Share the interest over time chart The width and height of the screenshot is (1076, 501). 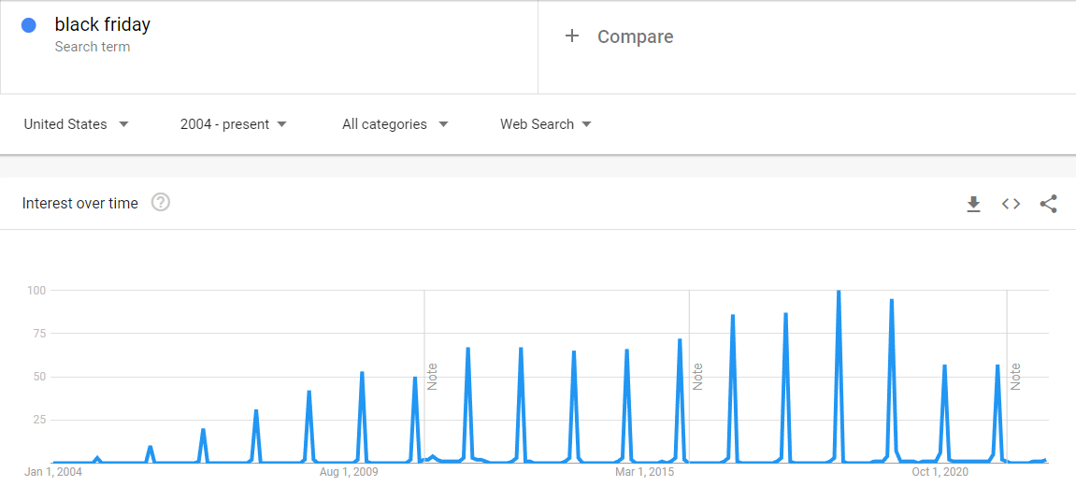pos(1048,204)
